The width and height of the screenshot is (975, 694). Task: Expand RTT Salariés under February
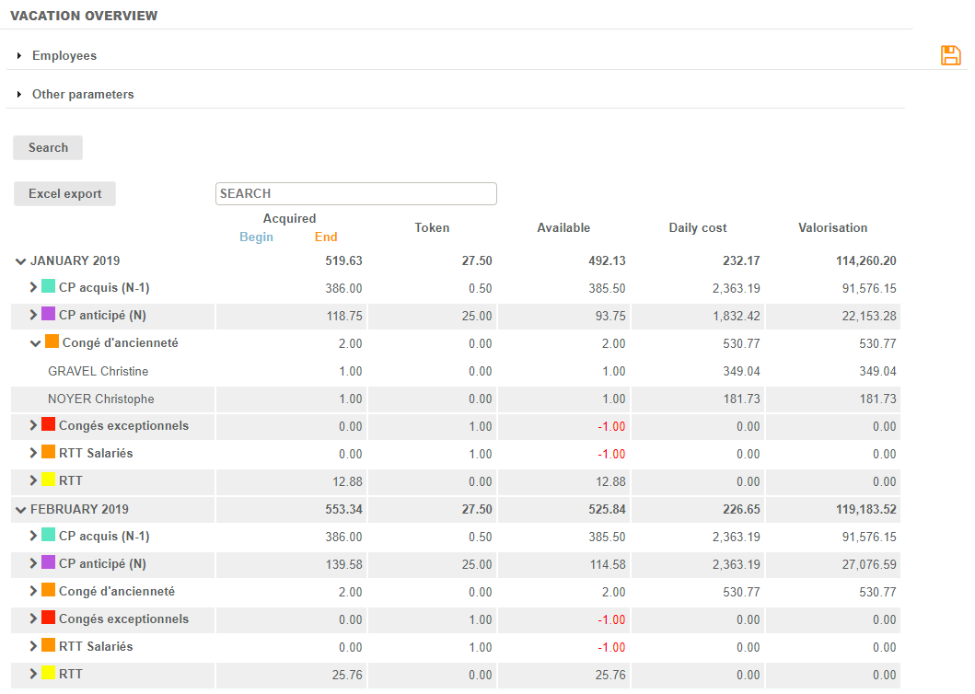pos(33,646)
